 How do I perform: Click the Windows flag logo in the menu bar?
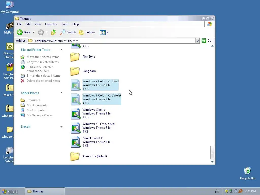tap(209, 24)
